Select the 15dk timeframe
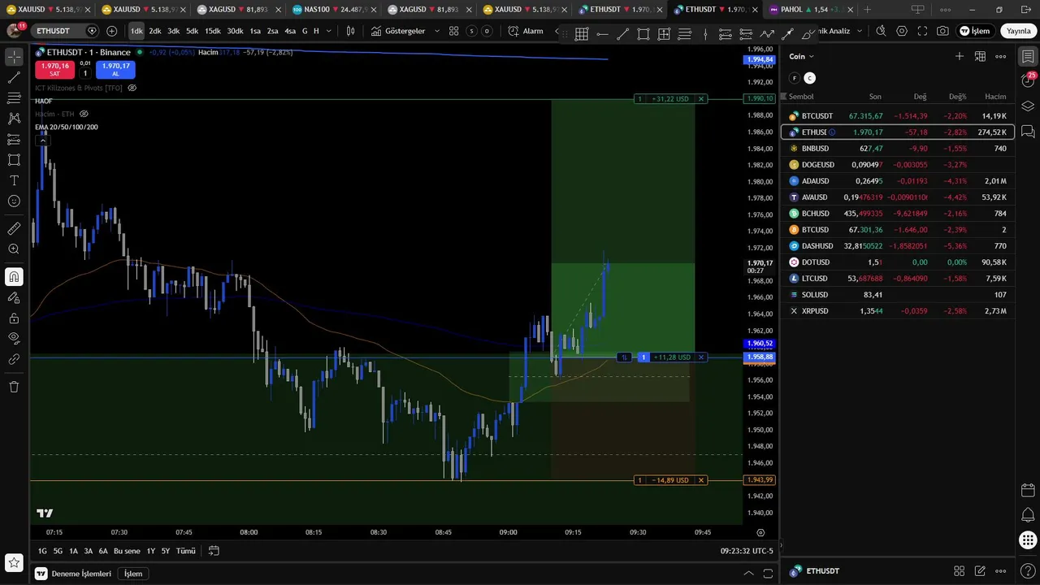Screen dimensions: 1040x585 click(x=212, y=31)
